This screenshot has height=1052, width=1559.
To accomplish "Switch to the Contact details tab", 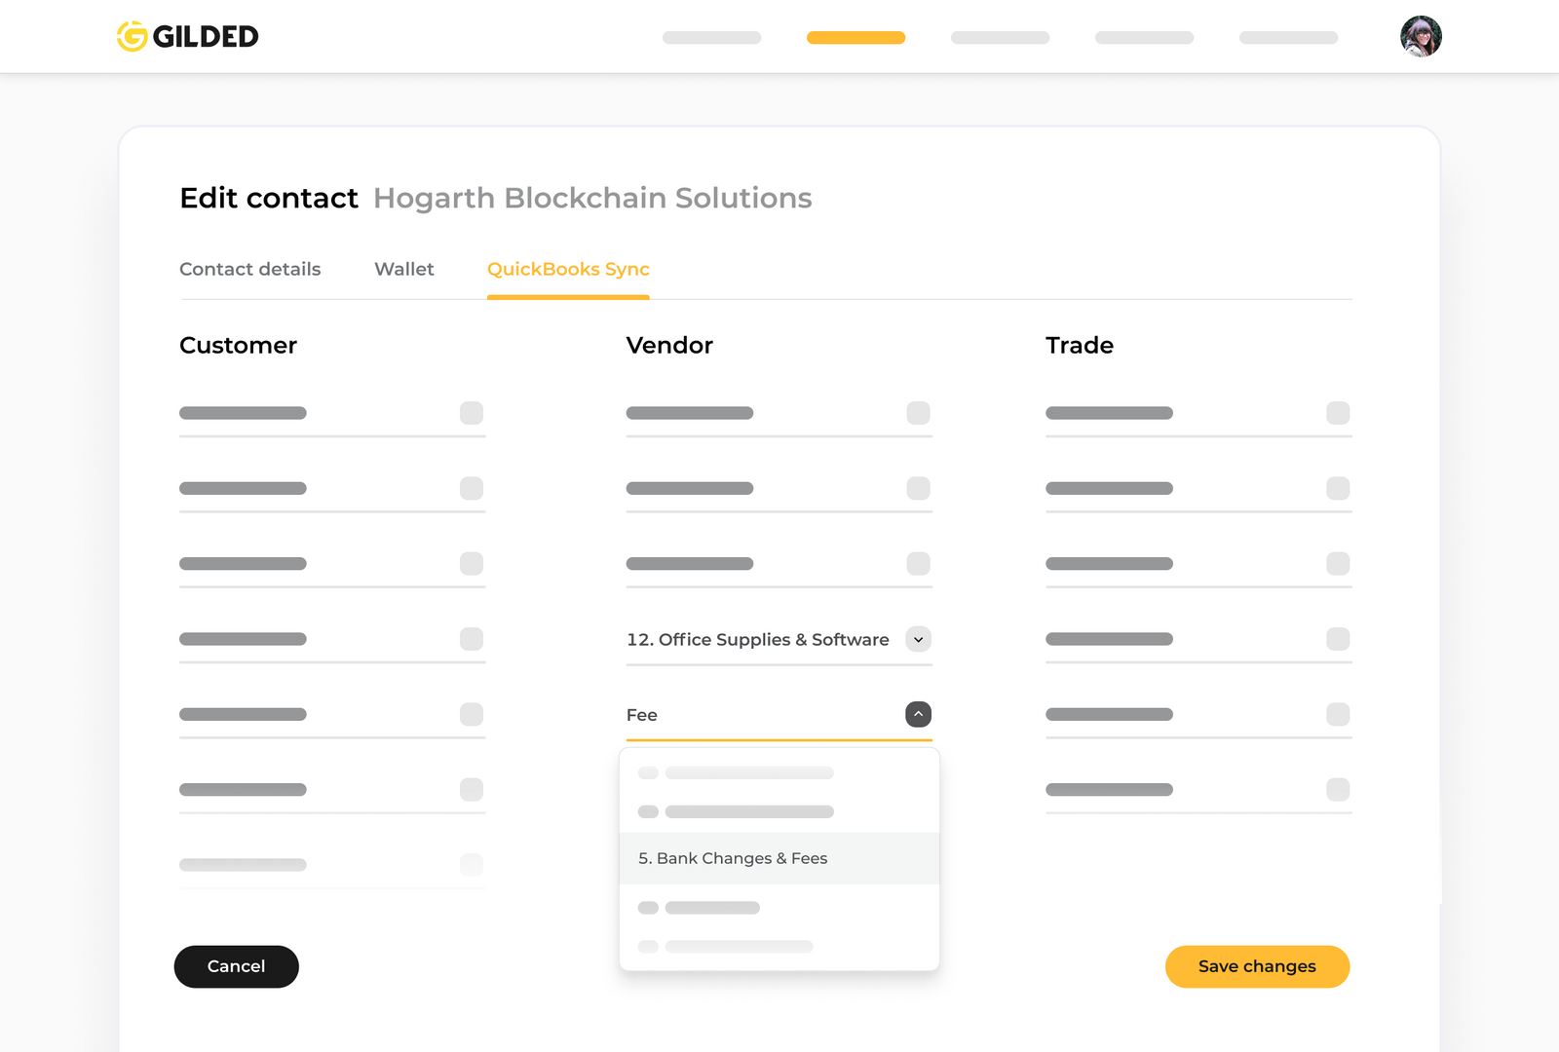I will (x=249, y=269).
